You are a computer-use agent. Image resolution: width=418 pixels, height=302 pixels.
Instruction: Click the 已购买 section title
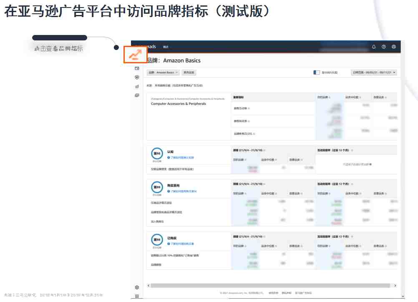(172, 238)
